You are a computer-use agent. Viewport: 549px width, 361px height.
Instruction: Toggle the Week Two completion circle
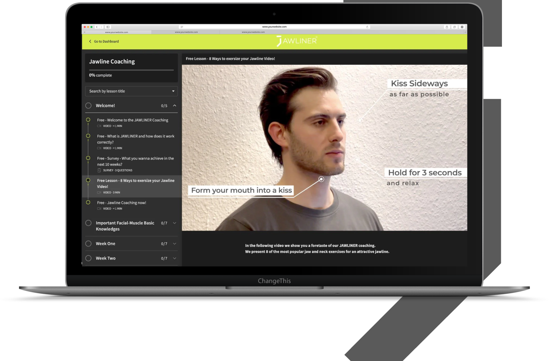tap(88, 258)
